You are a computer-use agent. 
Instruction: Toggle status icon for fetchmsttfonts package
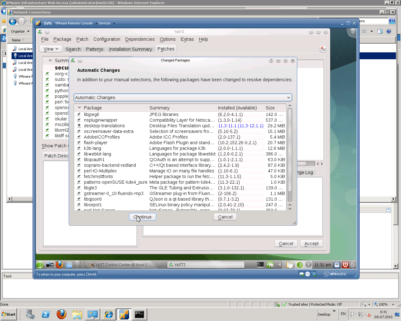pyautogui.click(x=79, y=176)
